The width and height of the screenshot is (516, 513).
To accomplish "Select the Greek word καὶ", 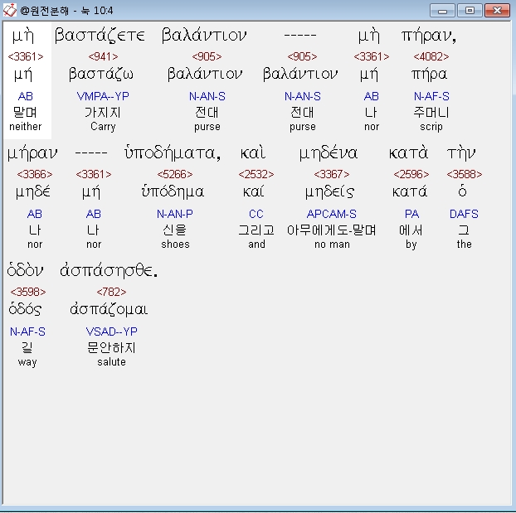I will click(253, 153).
